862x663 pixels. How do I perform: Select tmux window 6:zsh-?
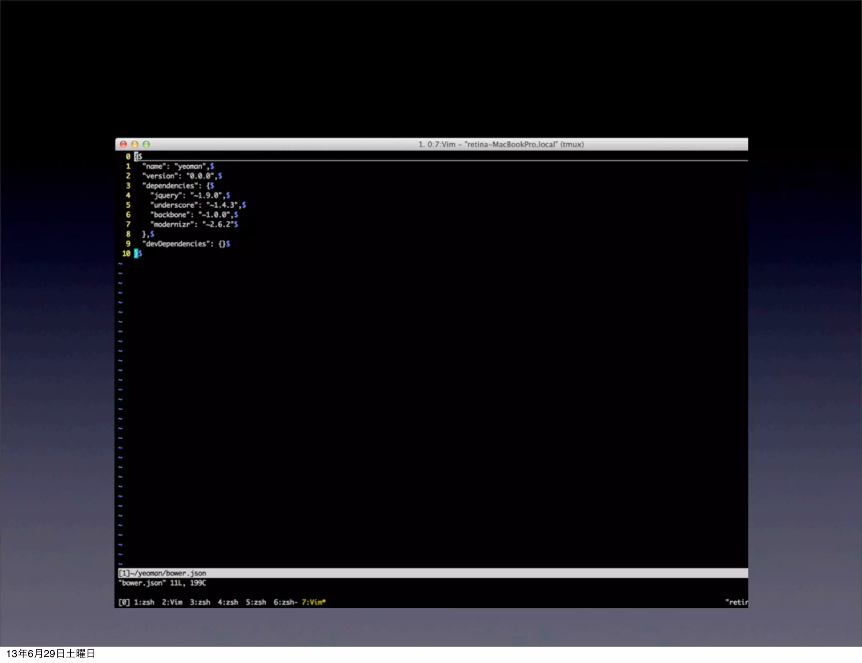coord(285,602)
